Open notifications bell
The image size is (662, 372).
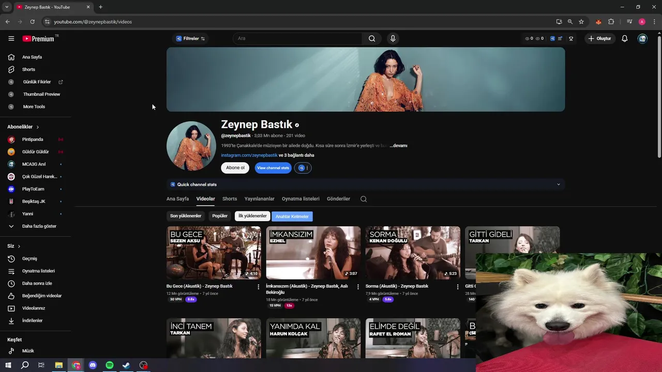625,39
